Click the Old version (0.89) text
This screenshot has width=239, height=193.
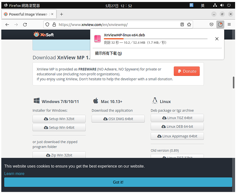[165, 150]
